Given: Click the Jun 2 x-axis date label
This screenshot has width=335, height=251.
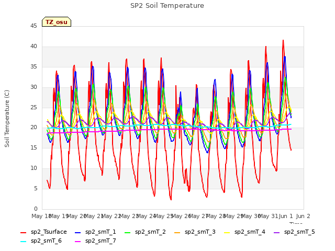Looking at the screenshot, I should tap(303, 216).
